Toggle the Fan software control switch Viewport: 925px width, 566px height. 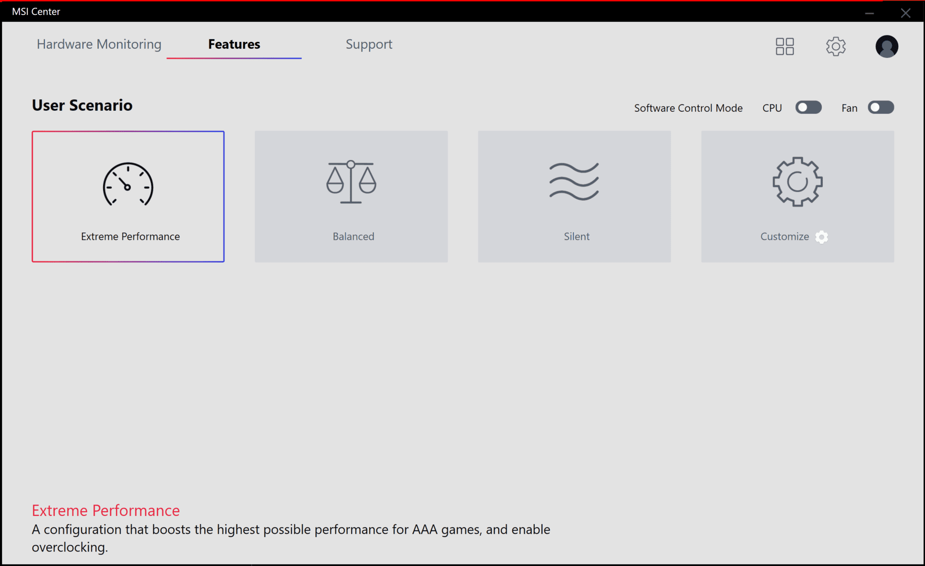click(881, 107)
